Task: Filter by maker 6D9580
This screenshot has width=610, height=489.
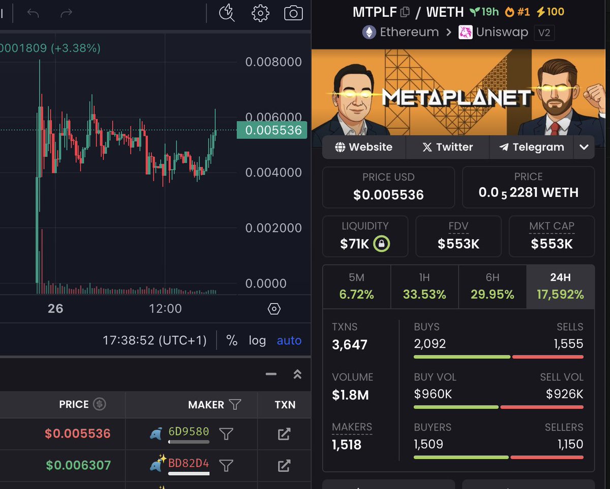Action: tap(226, 434)
